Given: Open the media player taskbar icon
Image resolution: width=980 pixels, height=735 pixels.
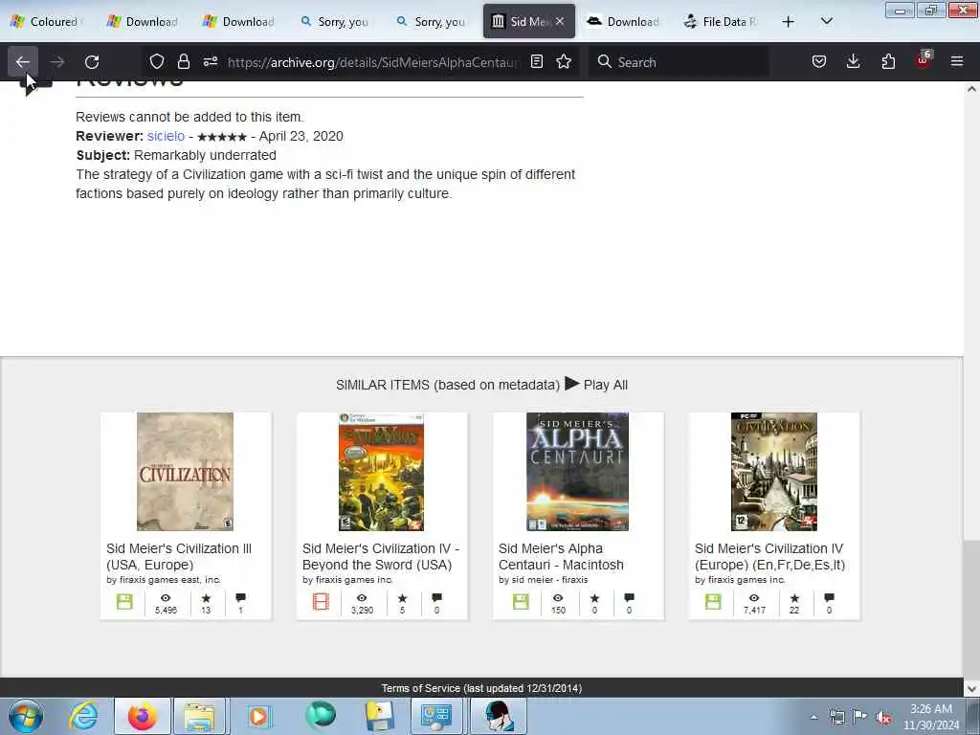Looking at the screenshot, I should pyautogui.click(x=258, y=716).
